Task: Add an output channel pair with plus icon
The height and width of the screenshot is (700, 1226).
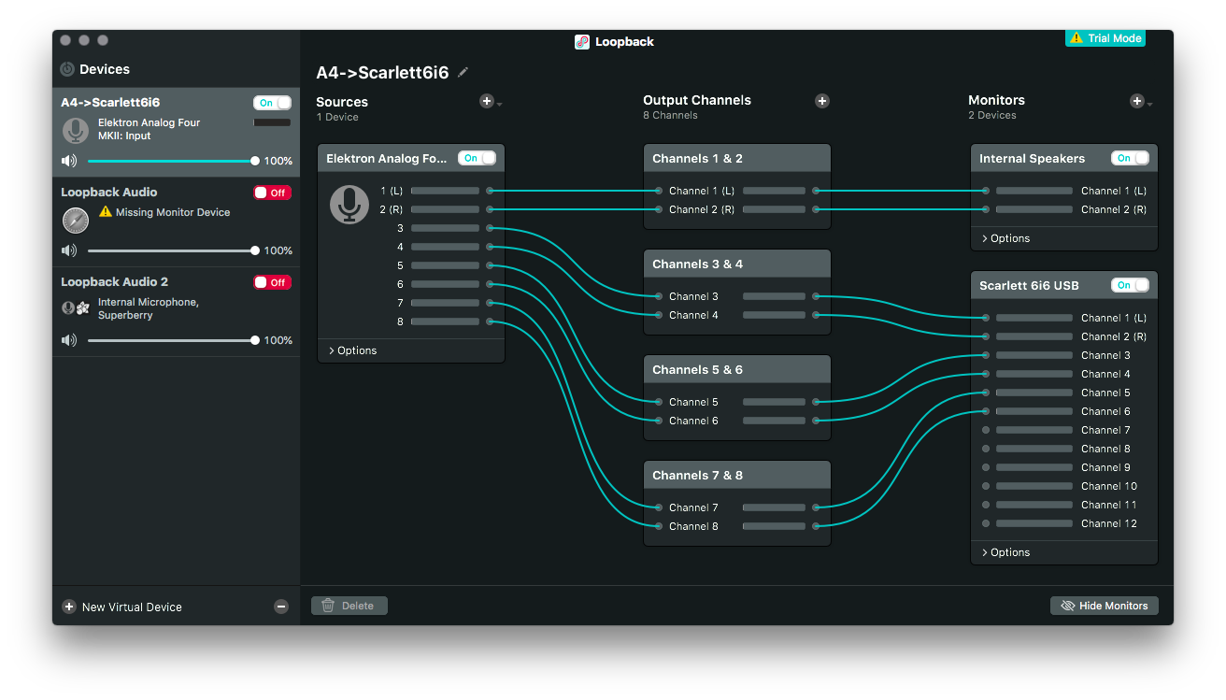Action: pyautogui.click(x=821, y=101)
